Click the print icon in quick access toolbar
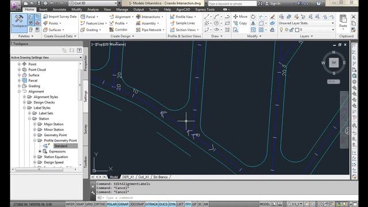 pyautogui.click(x=45, y=3)
